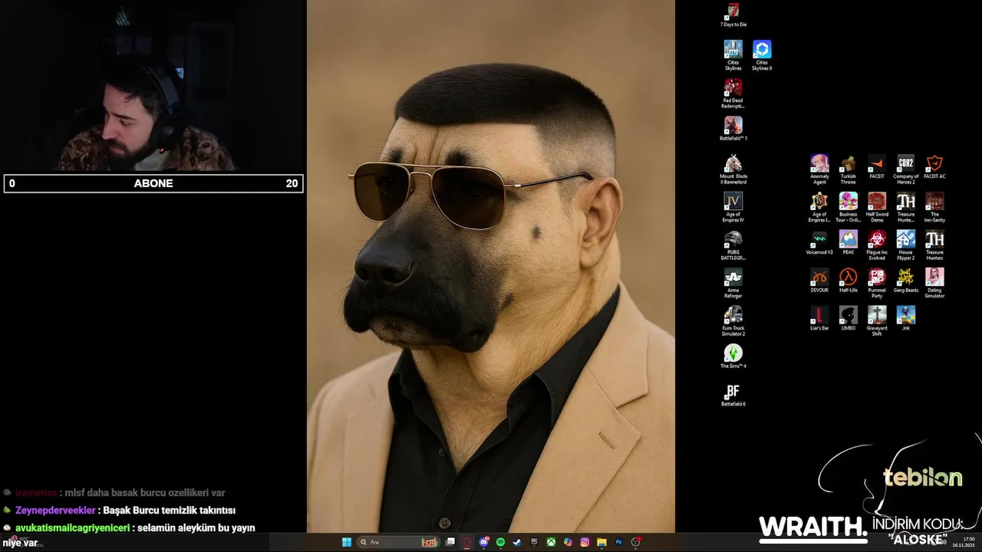This screenshot has width=982, height=552.
Task: Open Plague Inc Evolved shortcut
Action: pyautogui.click(x=877, y=245)
